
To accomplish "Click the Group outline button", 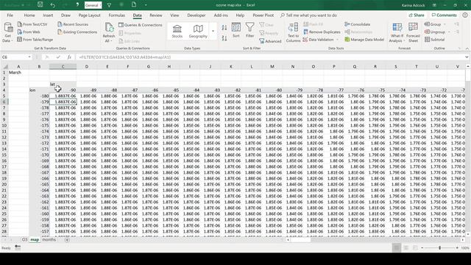I will [433, 24].
